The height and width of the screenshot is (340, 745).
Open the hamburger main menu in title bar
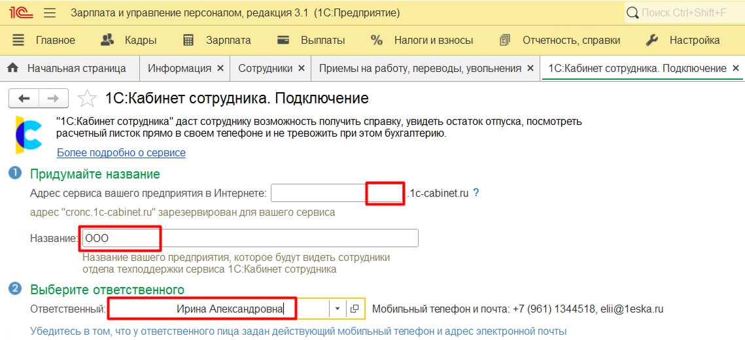pyautogui.click(x=50, y=13)
